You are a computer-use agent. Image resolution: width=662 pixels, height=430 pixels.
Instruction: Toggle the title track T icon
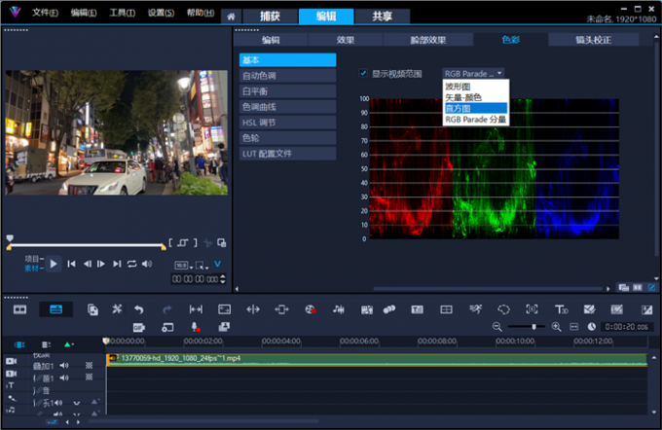coord(11,385)
